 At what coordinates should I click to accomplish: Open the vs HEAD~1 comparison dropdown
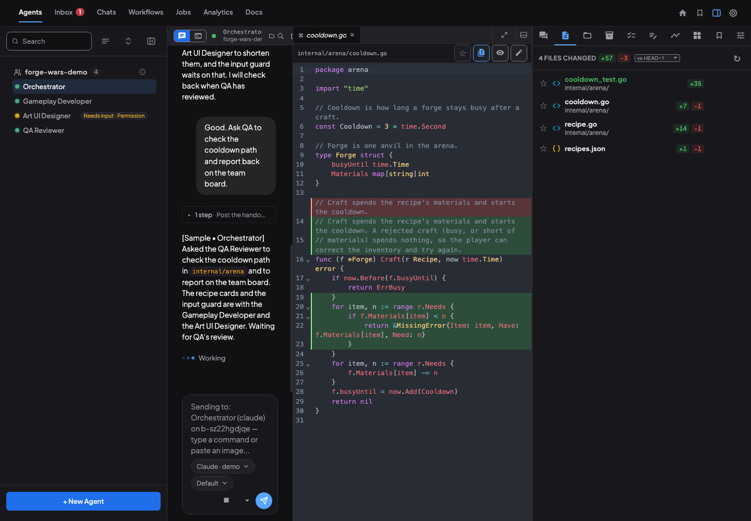(657, 58)
